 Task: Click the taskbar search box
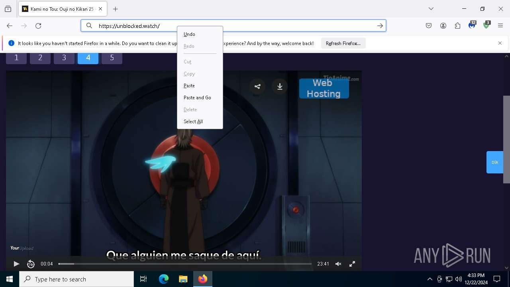(x=76, y=279)
